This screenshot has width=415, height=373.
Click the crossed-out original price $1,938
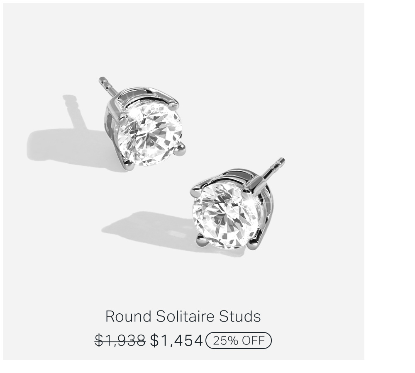click(120, 340)
